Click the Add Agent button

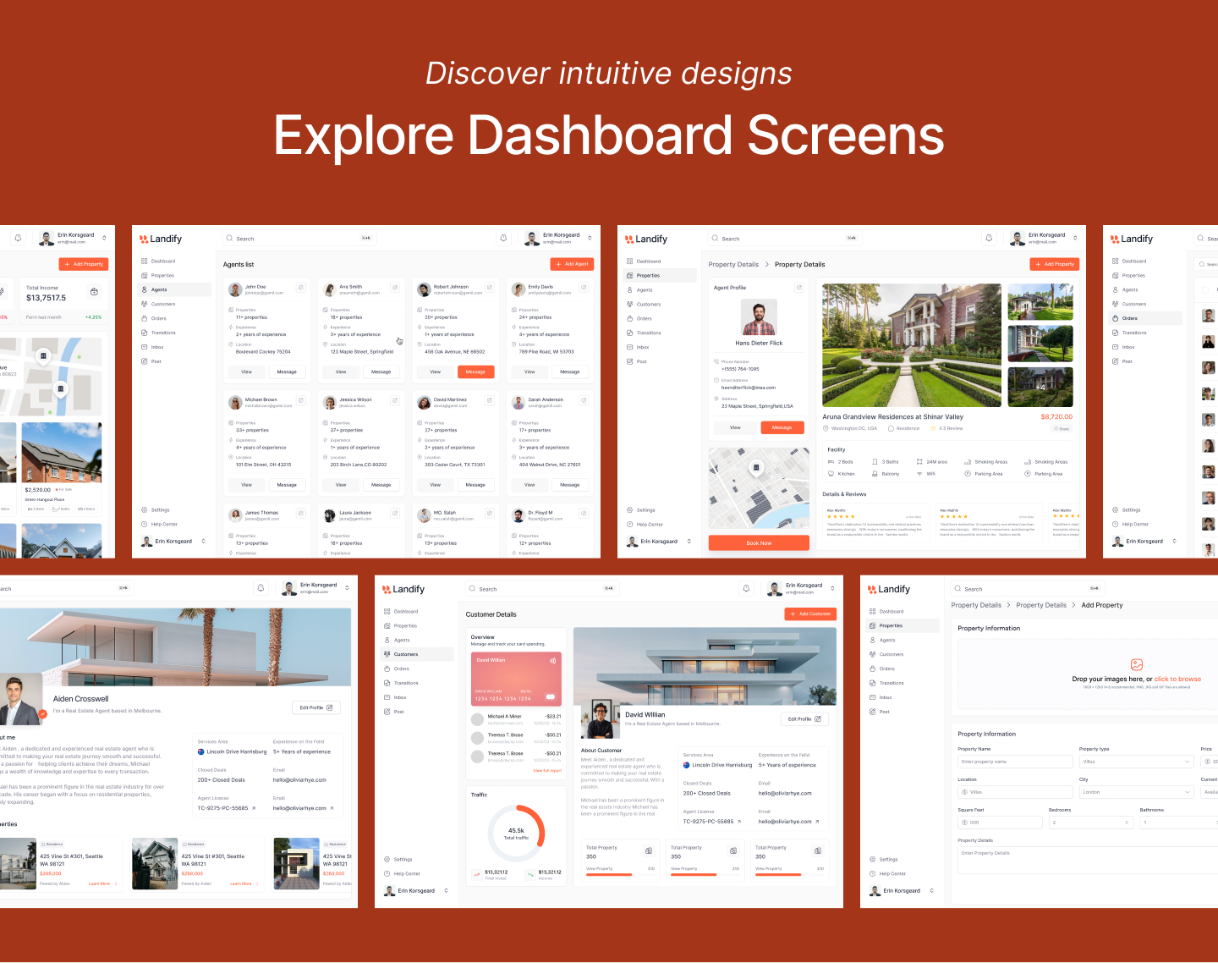(572, 264)
